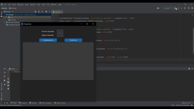The width and height of the screenshot is (194, 109).
Task: Expand External Libraries node
Action: point(4,22)
